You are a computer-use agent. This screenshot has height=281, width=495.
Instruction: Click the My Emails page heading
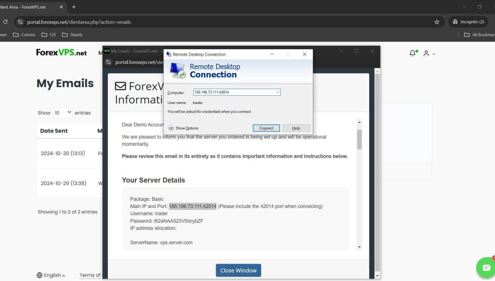[65, 83]
